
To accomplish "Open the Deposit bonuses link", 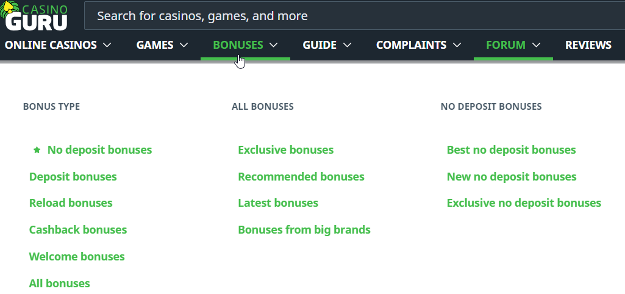I will [73, 177].
